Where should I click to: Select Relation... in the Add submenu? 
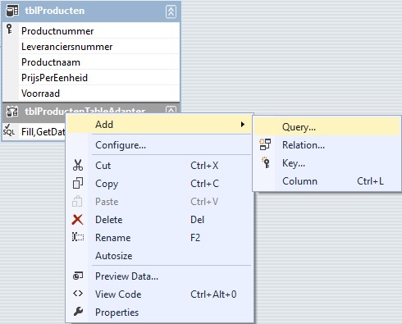327,145
